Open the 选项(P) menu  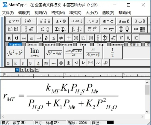coord(108,13)
